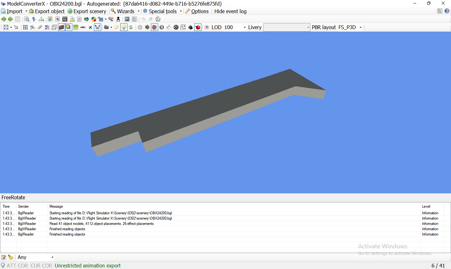Viewport: 451px width, 269px height.
Task: Click Hide event log
Action: point(230,11)
